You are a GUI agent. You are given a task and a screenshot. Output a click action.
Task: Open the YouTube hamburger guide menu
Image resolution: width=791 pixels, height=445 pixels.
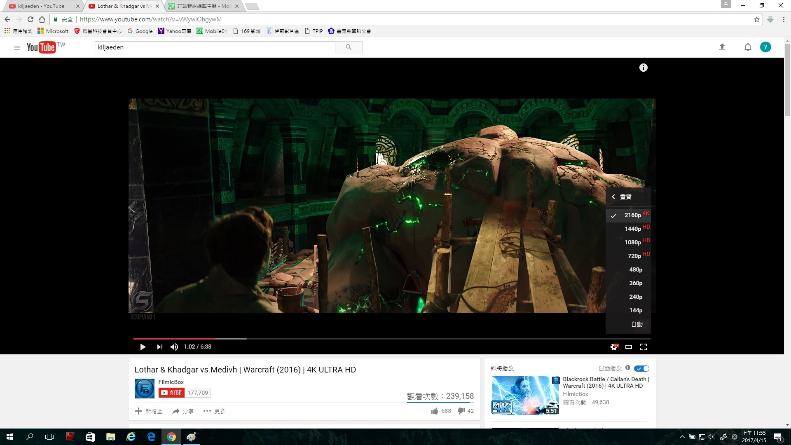tap(17, 48)
